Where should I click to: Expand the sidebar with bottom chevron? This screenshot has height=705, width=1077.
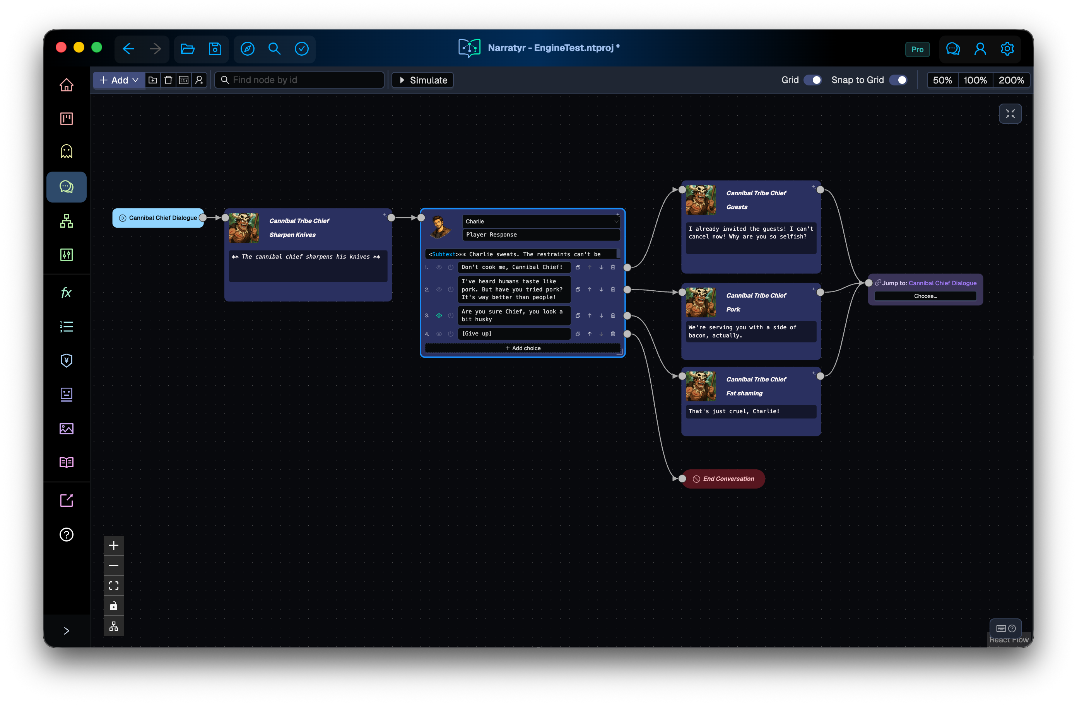(67, 630)
